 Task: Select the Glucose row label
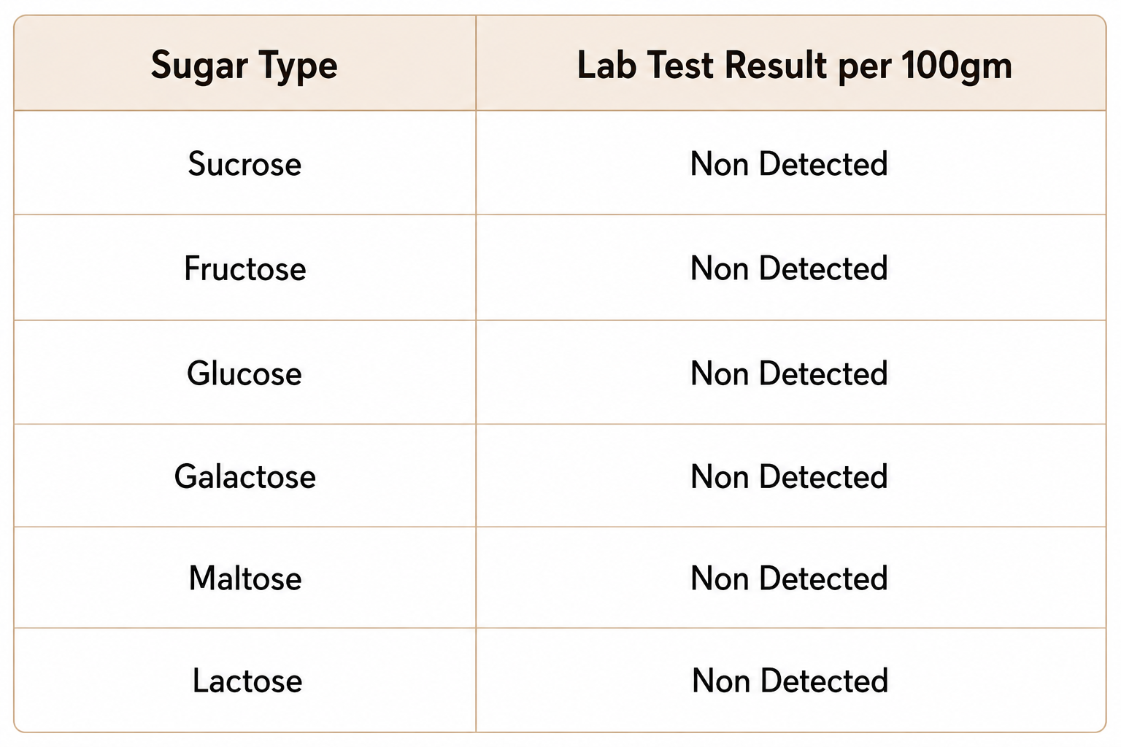click(x=244, y=373)
